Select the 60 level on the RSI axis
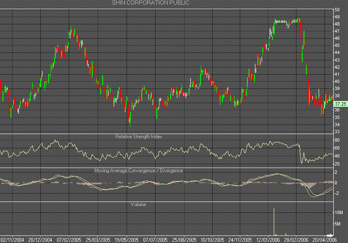The image size is (348, 243). pyautogui.click(x=337, y=148)
